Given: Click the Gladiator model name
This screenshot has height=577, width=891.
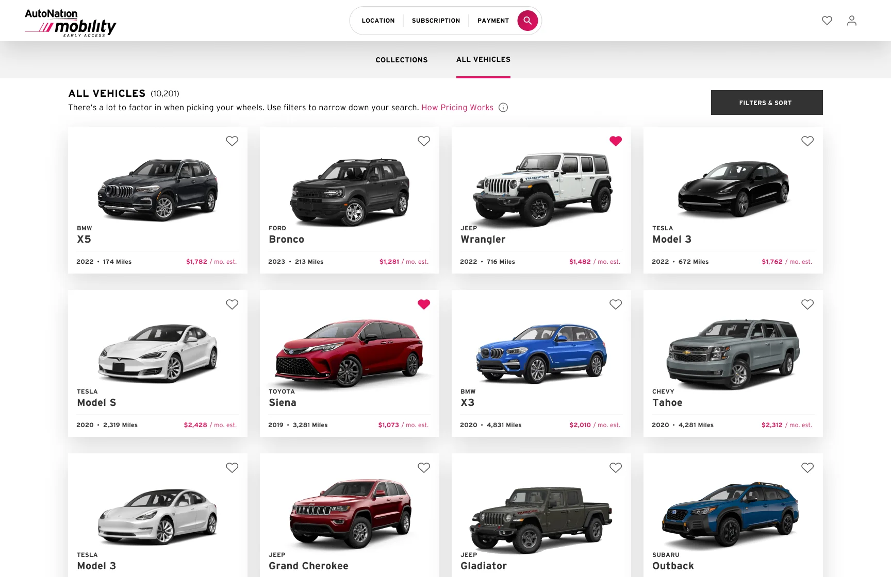Looking at the screenshot, I should [x=484, y=566].
